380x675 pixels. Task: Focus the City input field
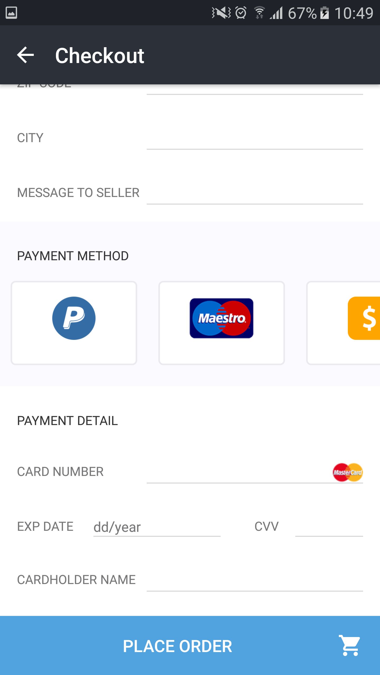255,139
